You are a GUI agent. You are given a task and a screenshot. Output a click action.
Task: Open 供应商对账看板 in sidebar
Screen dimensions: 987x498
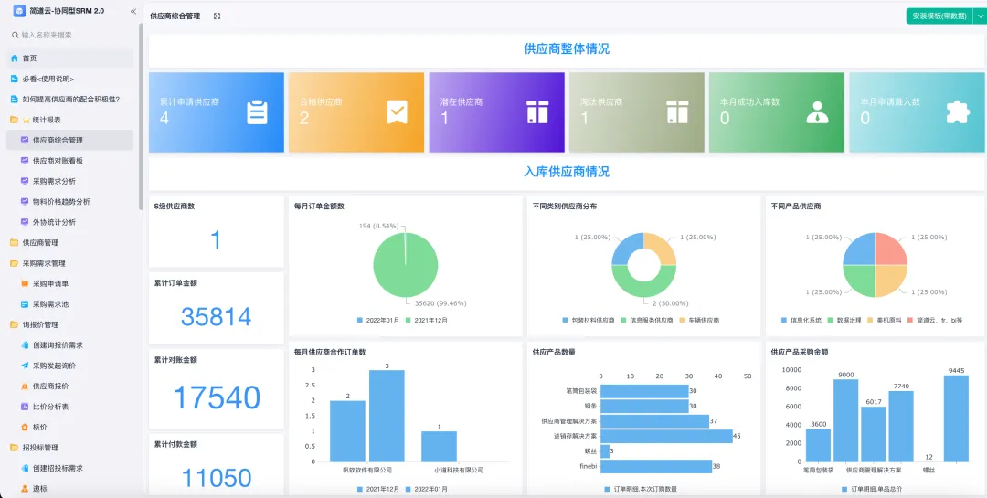69,161
